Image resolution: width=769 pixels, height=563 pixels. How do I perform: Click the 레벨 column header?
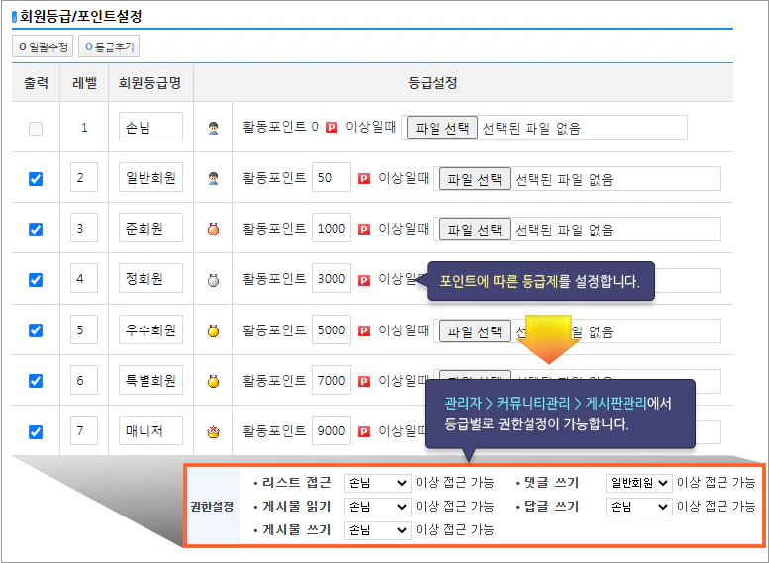click(84, 82)
